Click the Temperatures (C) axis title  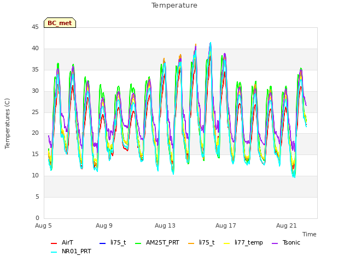coord(7,123)
